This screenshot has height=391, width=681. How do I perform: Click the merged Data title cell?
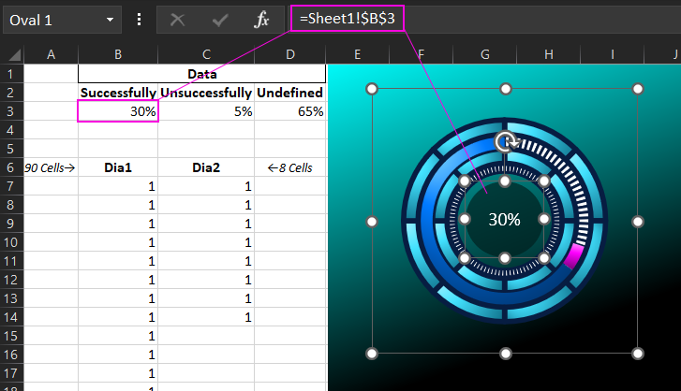click(201, 74)
